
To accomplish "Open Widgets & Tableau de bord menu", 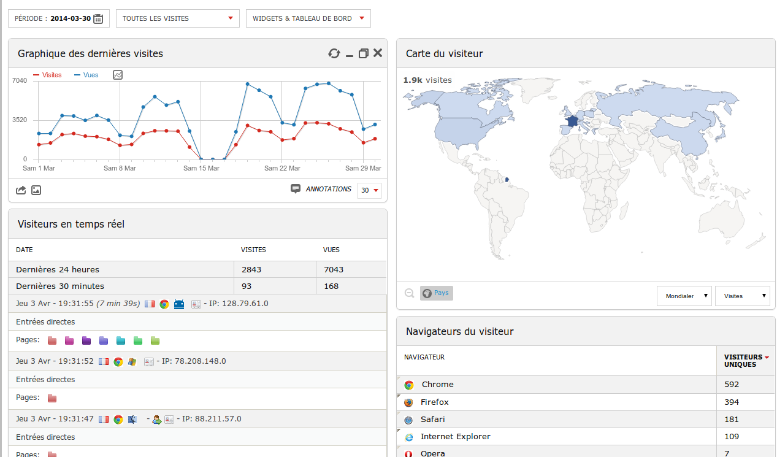I will (x=308, y=18).
